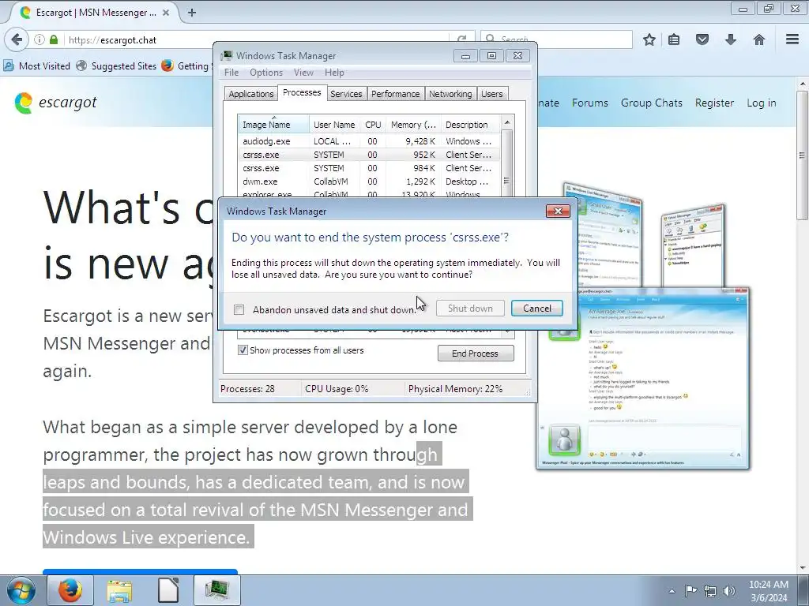
Task: Click Register link
Action: [x=714, y=103]
